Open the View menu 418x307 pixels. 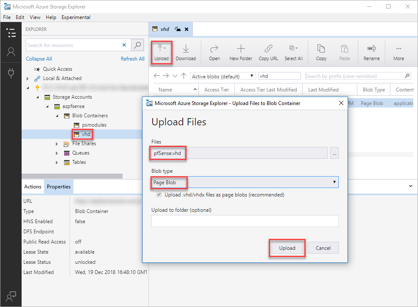[x=35, y=17]
